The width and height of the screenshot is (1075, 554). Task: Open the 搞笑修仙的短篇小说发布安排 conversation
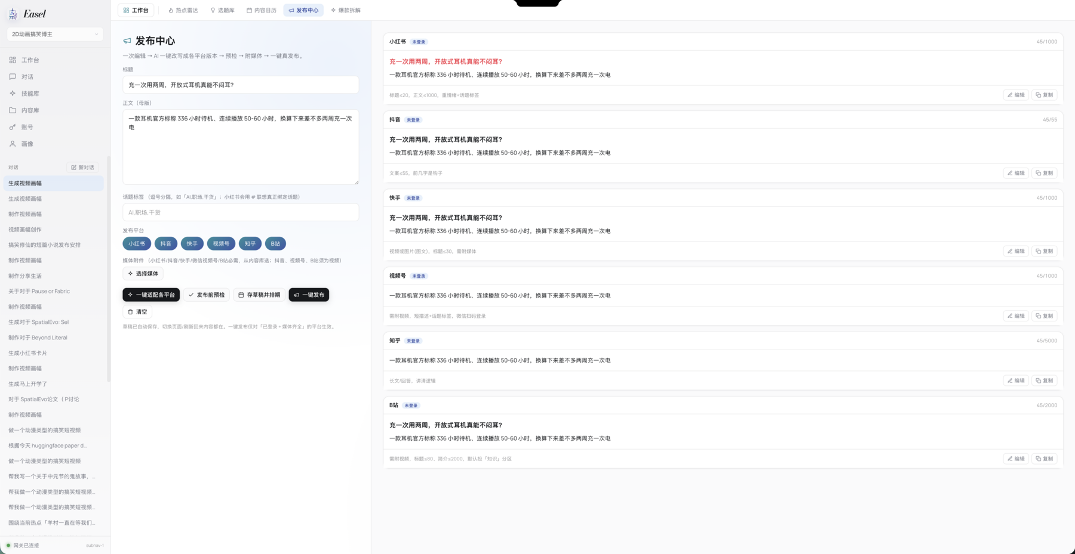54,245
